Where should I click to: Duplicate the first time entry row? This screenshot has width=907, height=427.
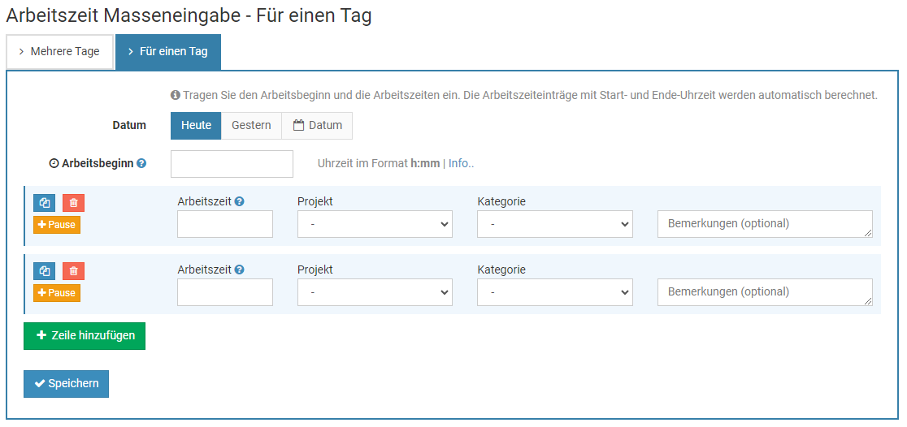click(45, 204)
